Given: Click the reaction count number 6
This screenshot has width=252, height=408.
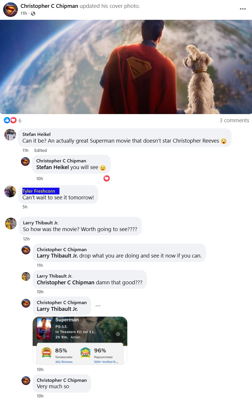Looking at the screenshot, I should click(x=20, y=120).
